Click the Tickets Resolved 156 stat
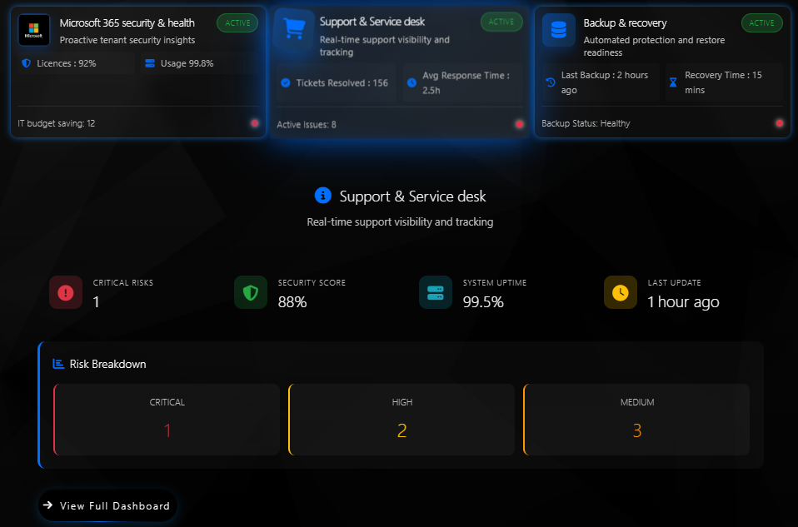 (x=337, y=83)
